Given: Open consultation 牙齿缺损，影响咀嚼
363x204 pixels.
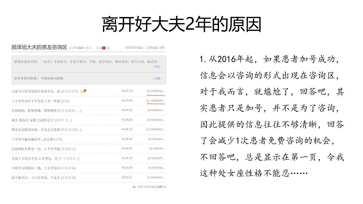Looking at the screenshot, I should tap(36, 110).
